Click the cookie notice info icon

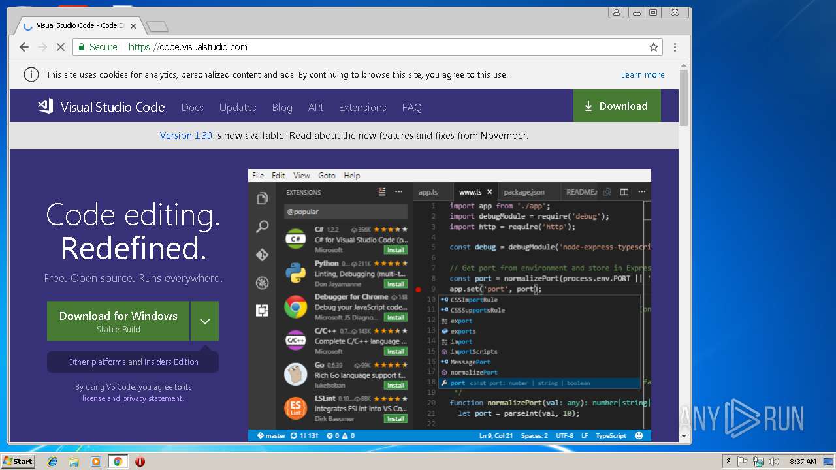coord(31,74)
